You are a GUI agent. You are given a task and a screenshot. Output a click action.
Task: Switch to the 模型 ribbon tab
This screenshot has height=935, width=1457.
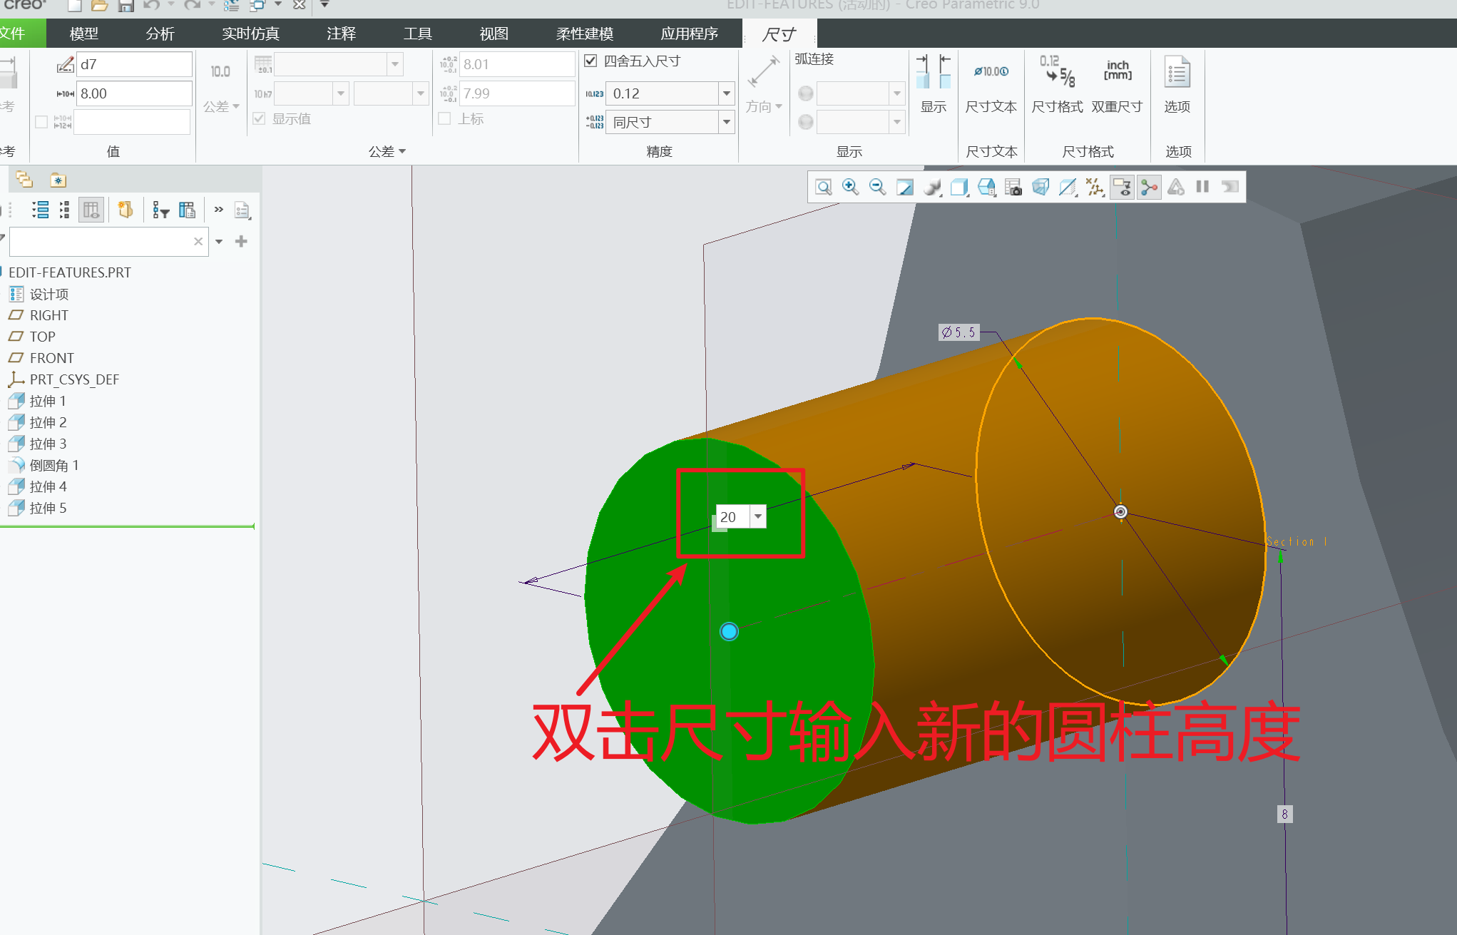(83, 34)
